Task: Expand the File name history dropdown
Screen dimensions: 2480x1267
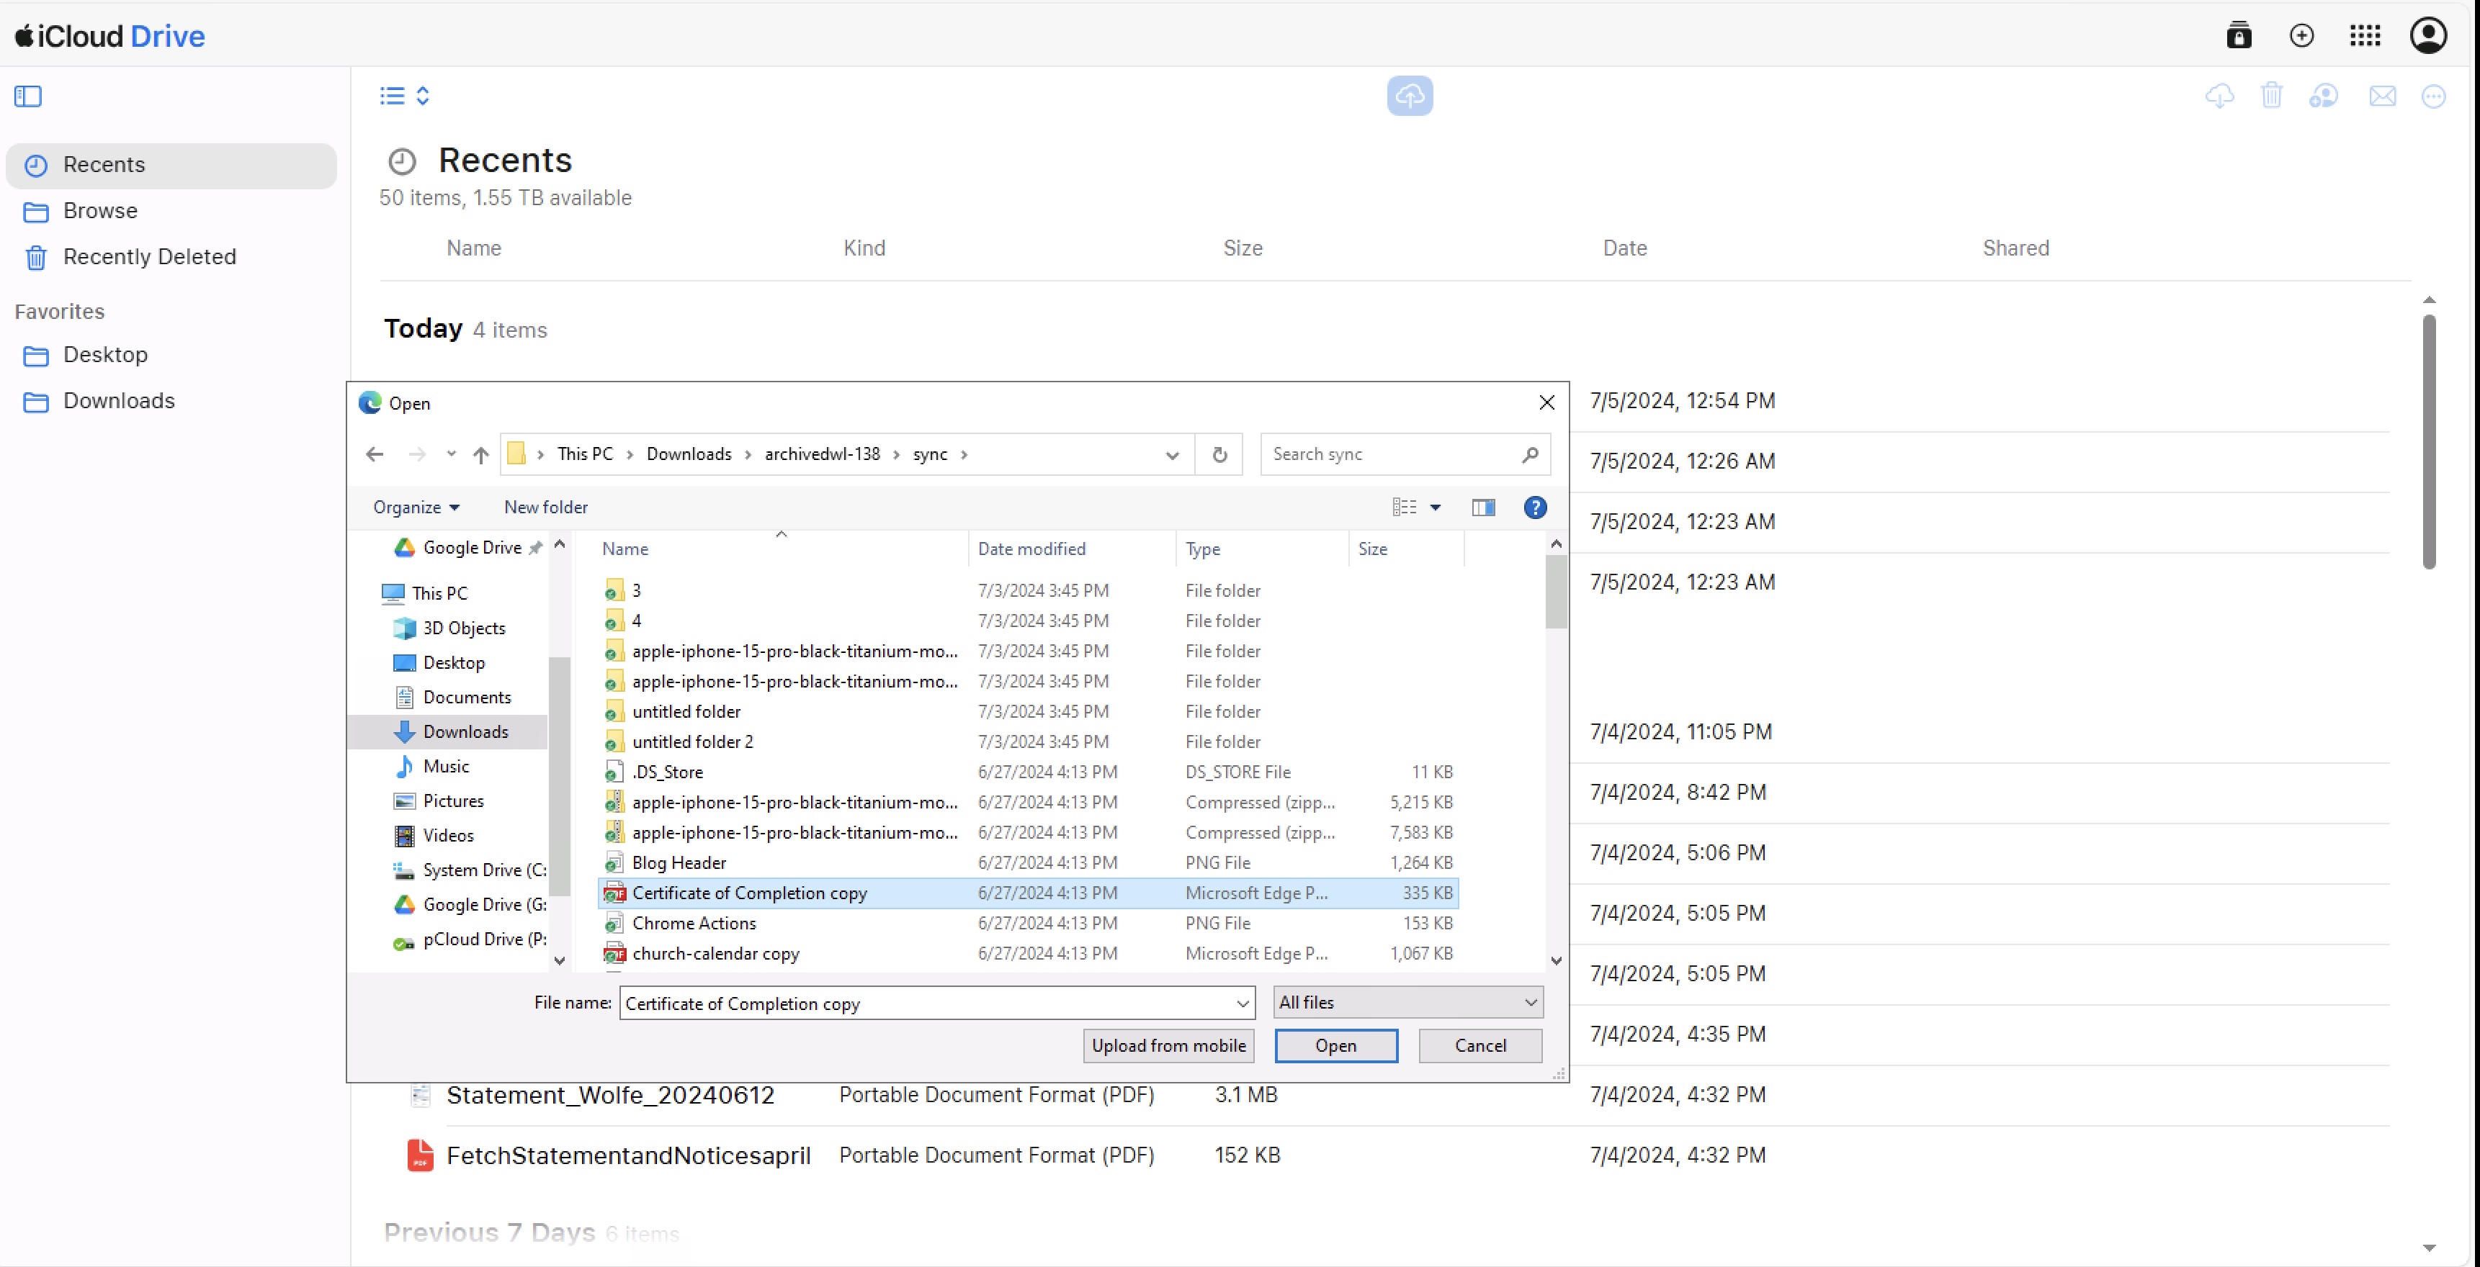Action: point(1242,1004)
